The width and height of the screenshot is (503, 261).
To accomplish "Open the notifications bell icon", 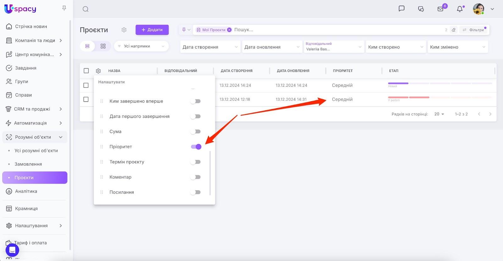I will click(460, 9).
